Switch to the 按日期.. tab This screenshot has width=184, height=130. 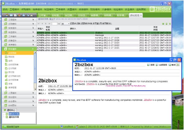(70, 15)
